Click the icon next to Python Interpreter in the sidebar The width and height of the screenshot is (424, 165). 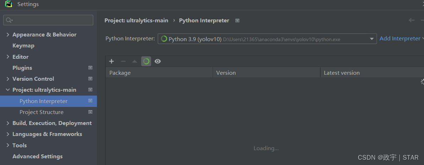tap(91, 101)
